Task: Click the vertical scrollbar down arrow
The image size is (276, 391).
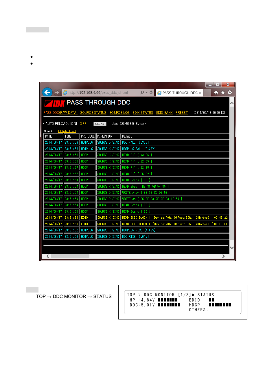Action: (x=232, y=248)
